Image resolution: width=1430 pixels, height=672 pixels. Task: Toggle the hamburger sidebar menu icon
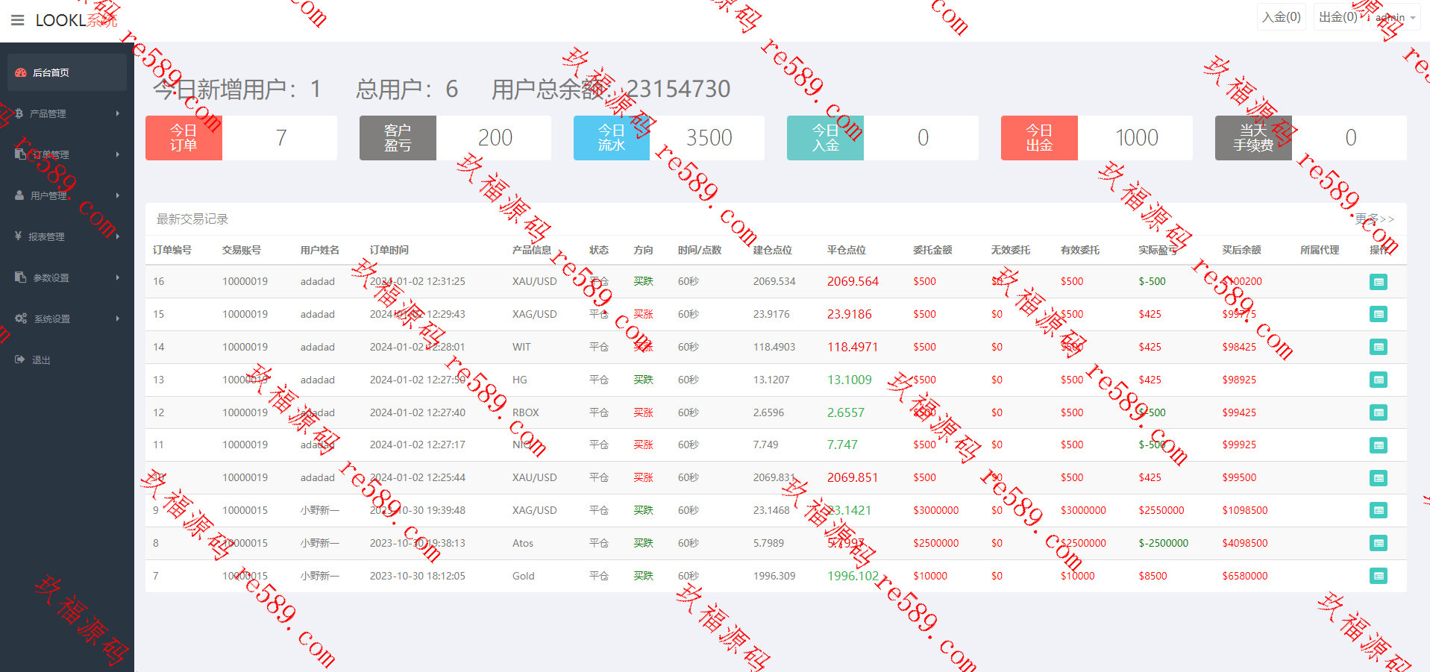(18, 20)
